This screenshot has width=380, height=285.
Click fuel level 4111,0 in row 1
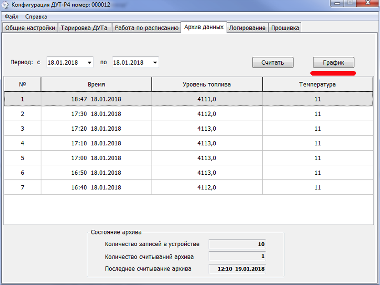[x=207, y=99]
